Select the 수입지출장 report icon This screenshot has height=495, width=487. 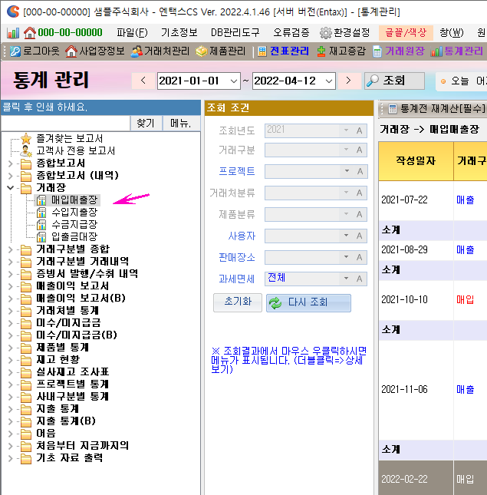[41, 212]
